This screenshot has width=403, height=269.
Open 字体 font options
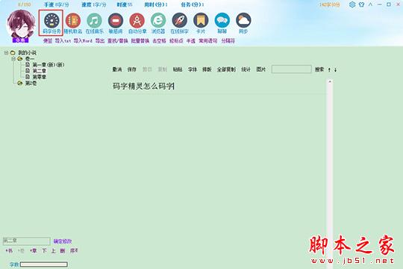click(x=193, y=69)
